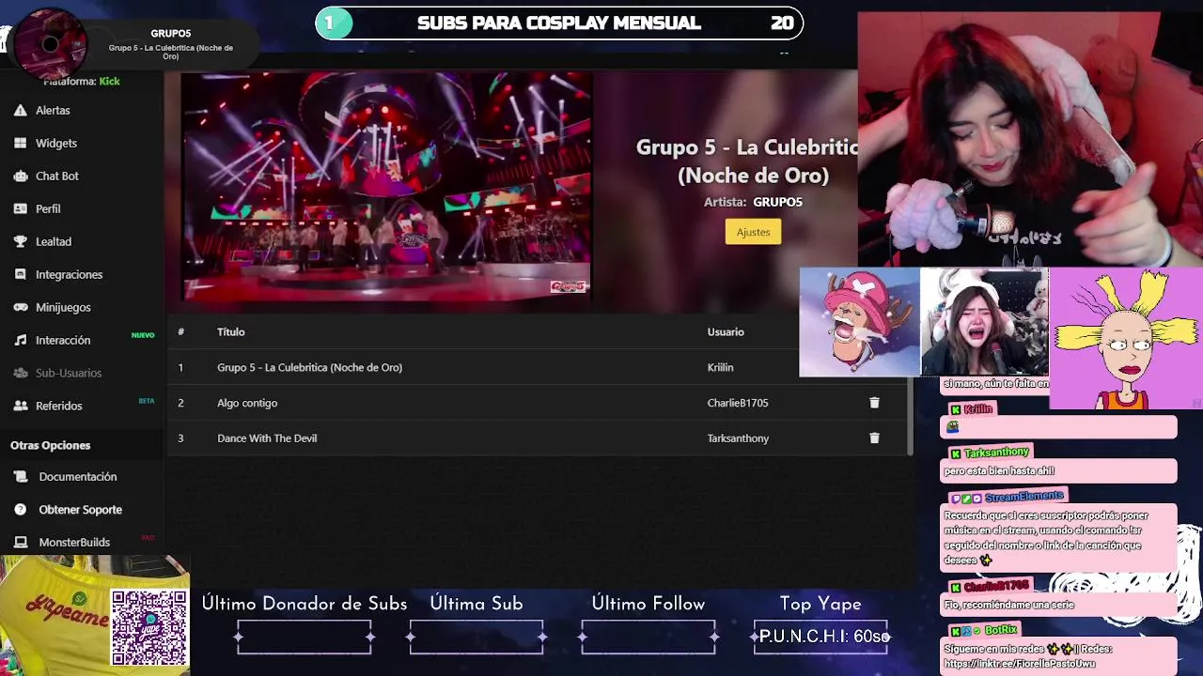
Task: Click the Yape QR code
Action: point(149,628)
